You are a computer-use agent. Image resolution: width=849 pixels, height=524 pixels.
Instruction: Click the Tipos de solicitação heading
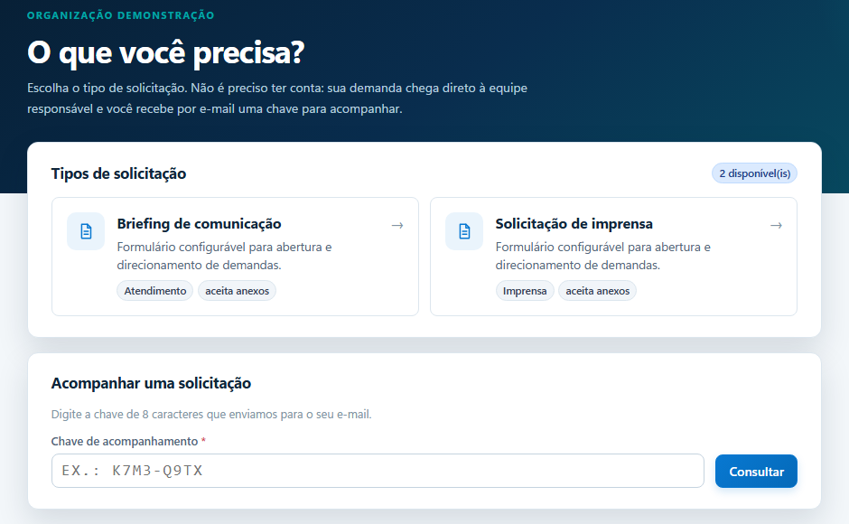pyautogui.click(x=118, y=173)
